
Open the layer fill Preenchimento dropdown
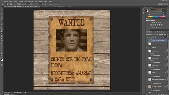coord(167,37)
